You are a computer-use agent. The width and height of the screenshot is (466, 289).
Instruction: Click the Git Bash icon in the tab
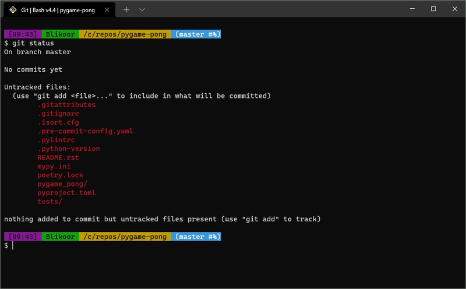click(x=13, y=10)
